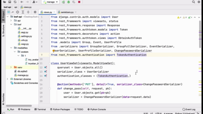The height and width of the screenshot is (114, 203).
Task: Select urls.py in project tree
Action: (x=23, y=40)
